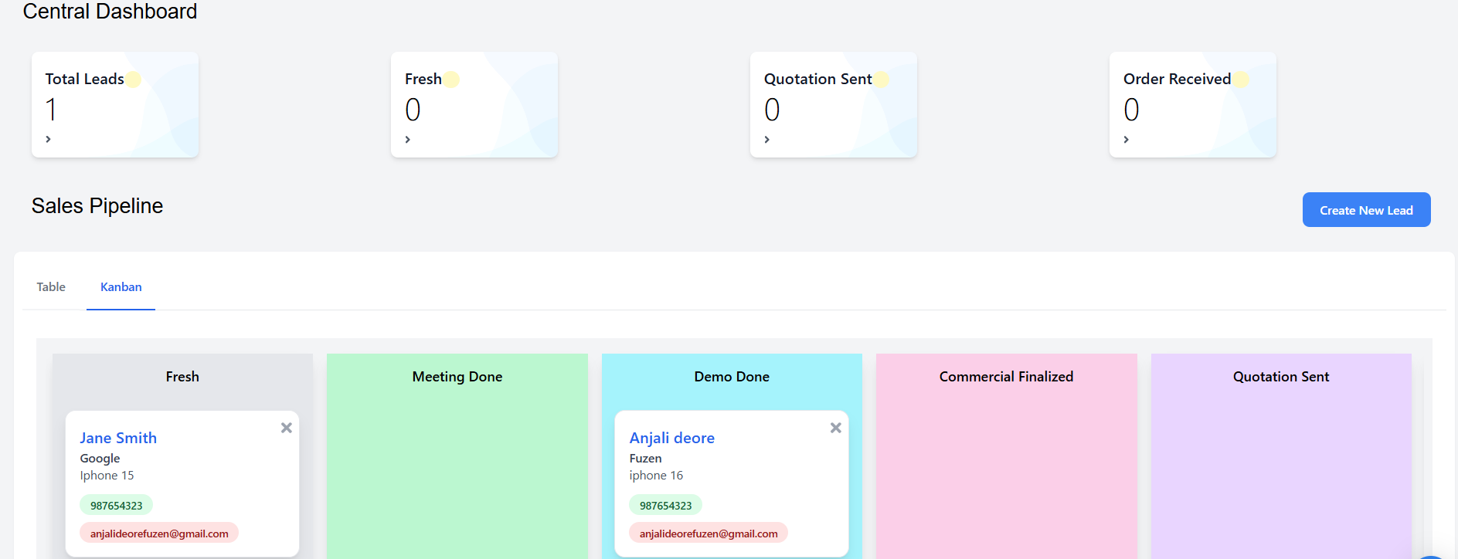Click the Order Received count of 0
1458x559 pixels.
pos(1131,110)
